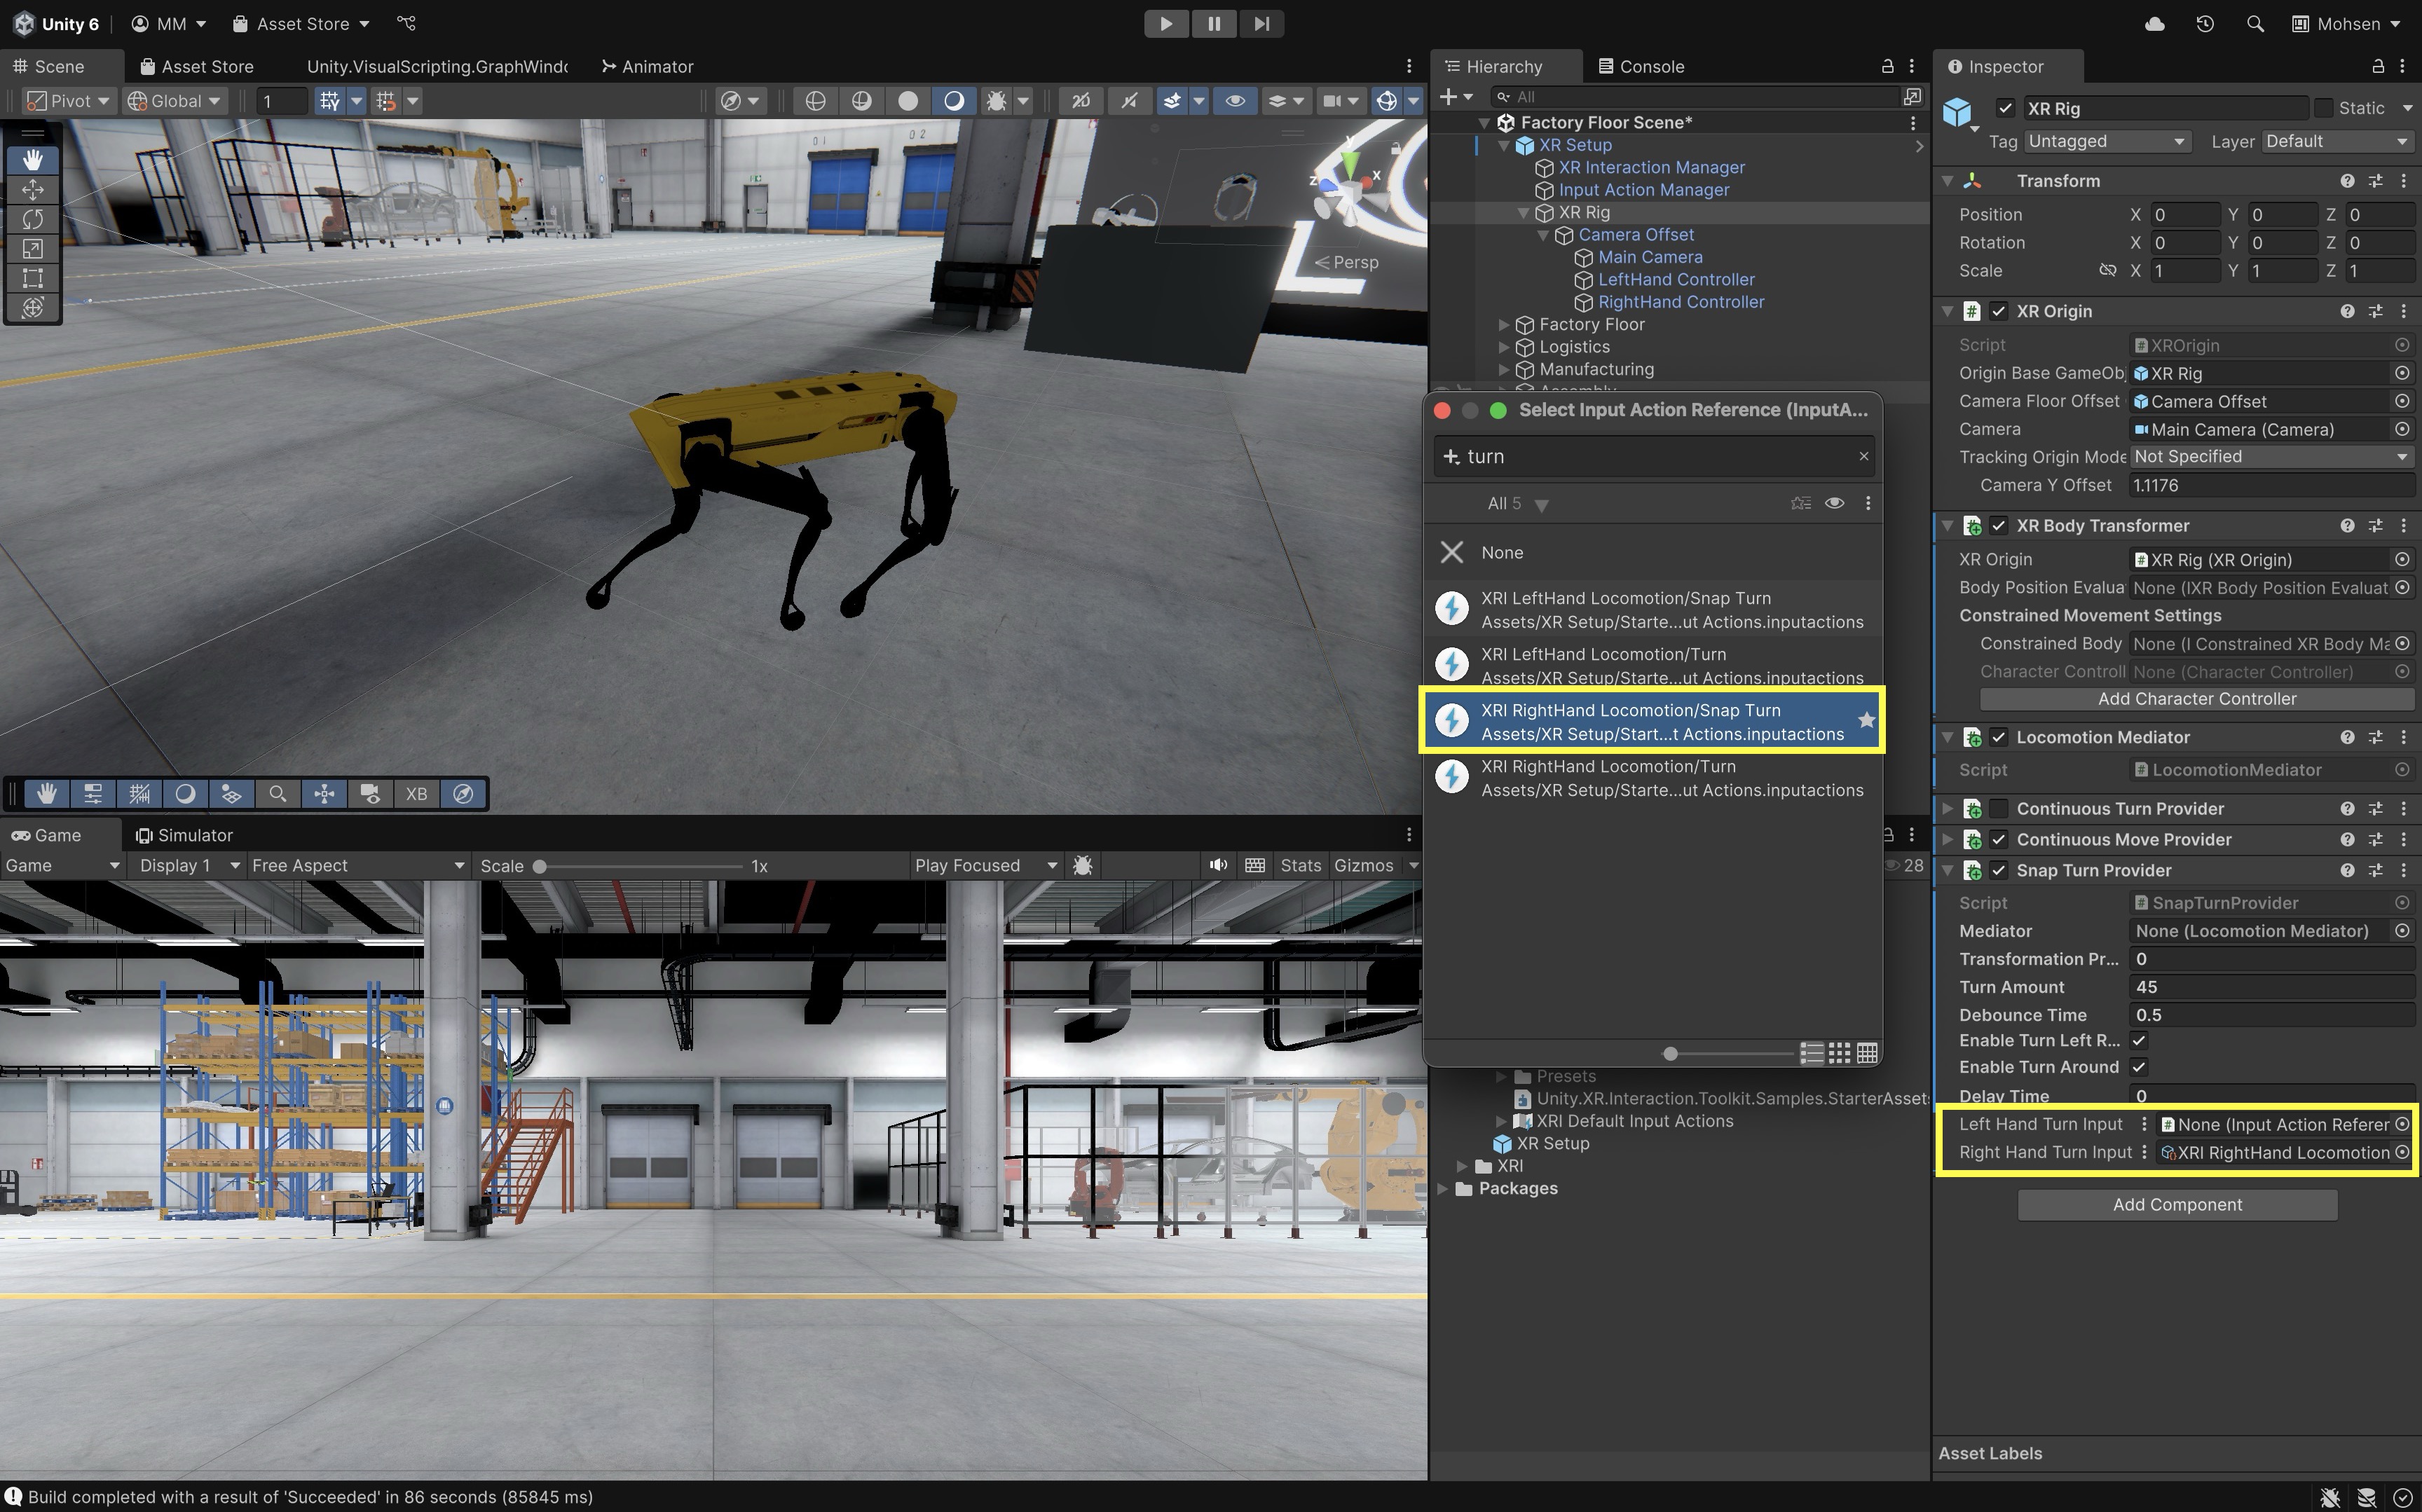Open Tracking Origin Mode dropdown
Screen dimensions: 2422x1512
coord(2272,457)
